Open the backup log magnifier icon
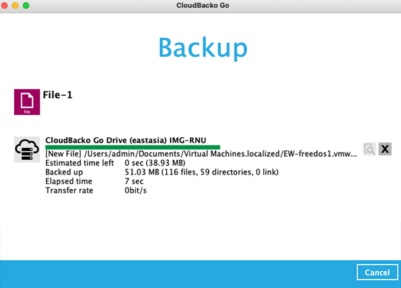Image resolution: width=401 pixels, height=288 pixels. click(369, 149)
